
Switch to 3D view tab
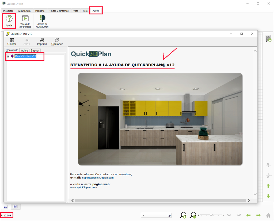click(x=15, y=207)
